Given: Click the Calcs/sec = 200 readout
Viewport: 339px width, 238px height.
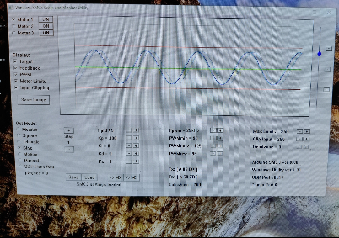Looking at the screenshot, I should (x=185, y=185).
